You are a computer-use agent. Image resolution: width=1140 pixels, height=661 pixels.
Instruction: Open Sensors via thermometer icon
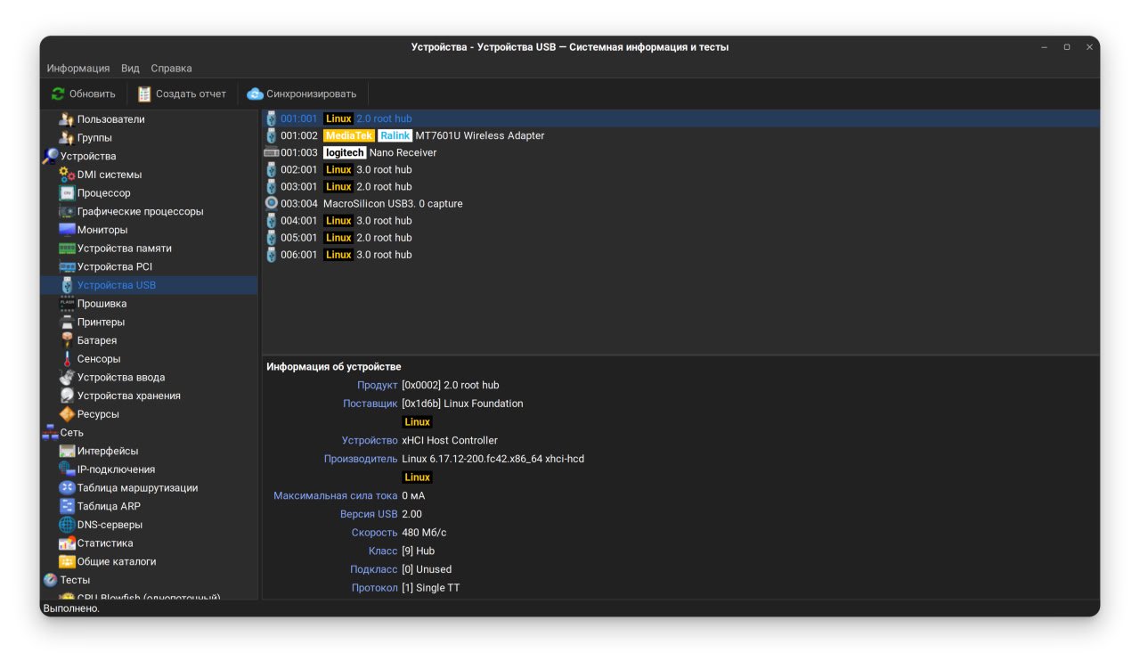coord(67,359)
